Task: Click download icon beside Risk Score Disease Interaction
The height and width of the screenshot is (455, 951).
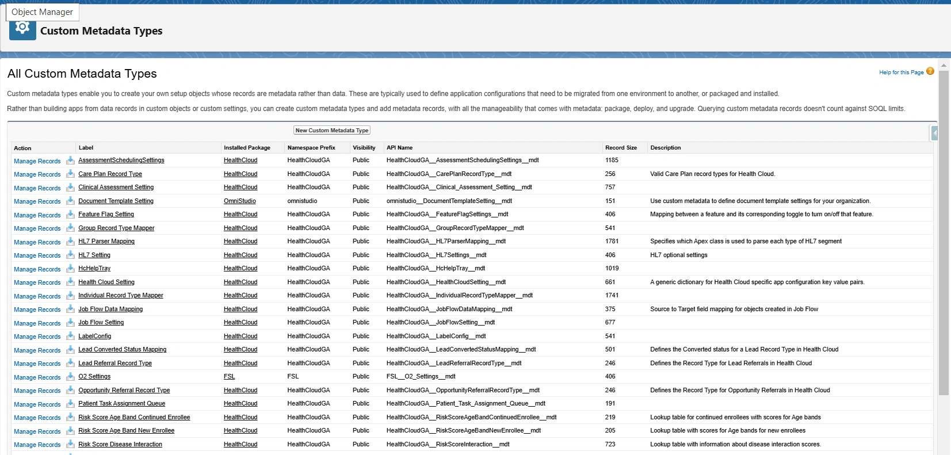Action: click(70, 444)
